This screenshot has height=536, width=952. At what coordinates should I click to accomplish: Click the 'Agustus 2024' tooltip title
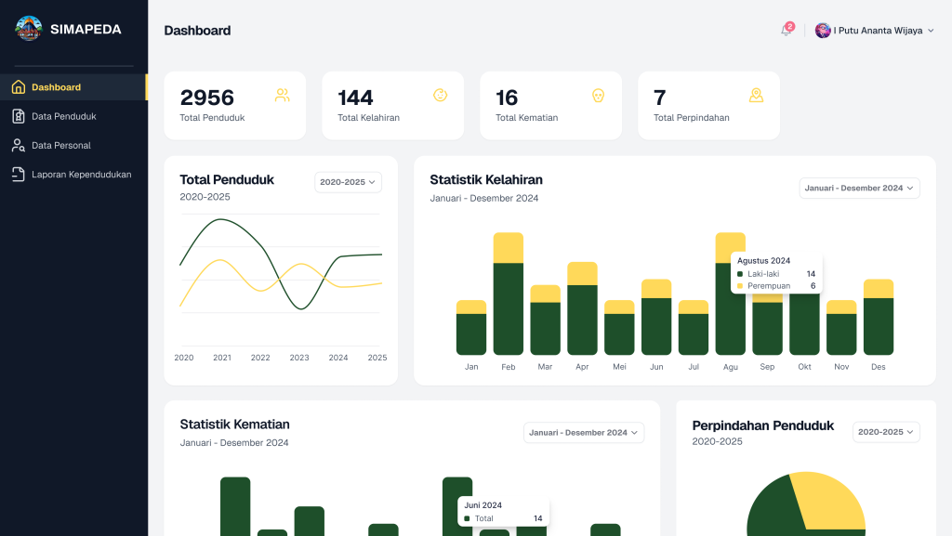[x=764, y=261]
